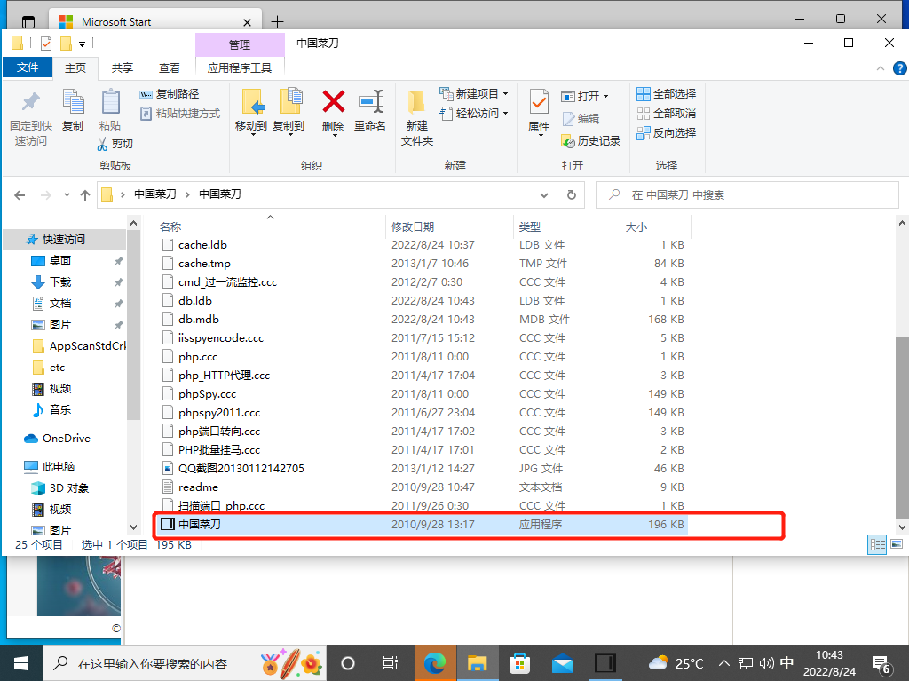Image resolution: width=909 pixels, height=681 pixels.
Task: Click the Windows Start button
Action: (21, 663)
